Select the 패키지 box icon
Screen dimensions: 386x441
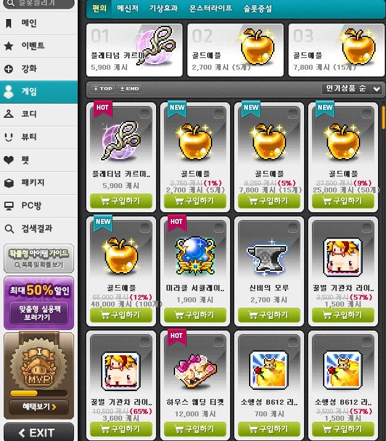[9, 183]
